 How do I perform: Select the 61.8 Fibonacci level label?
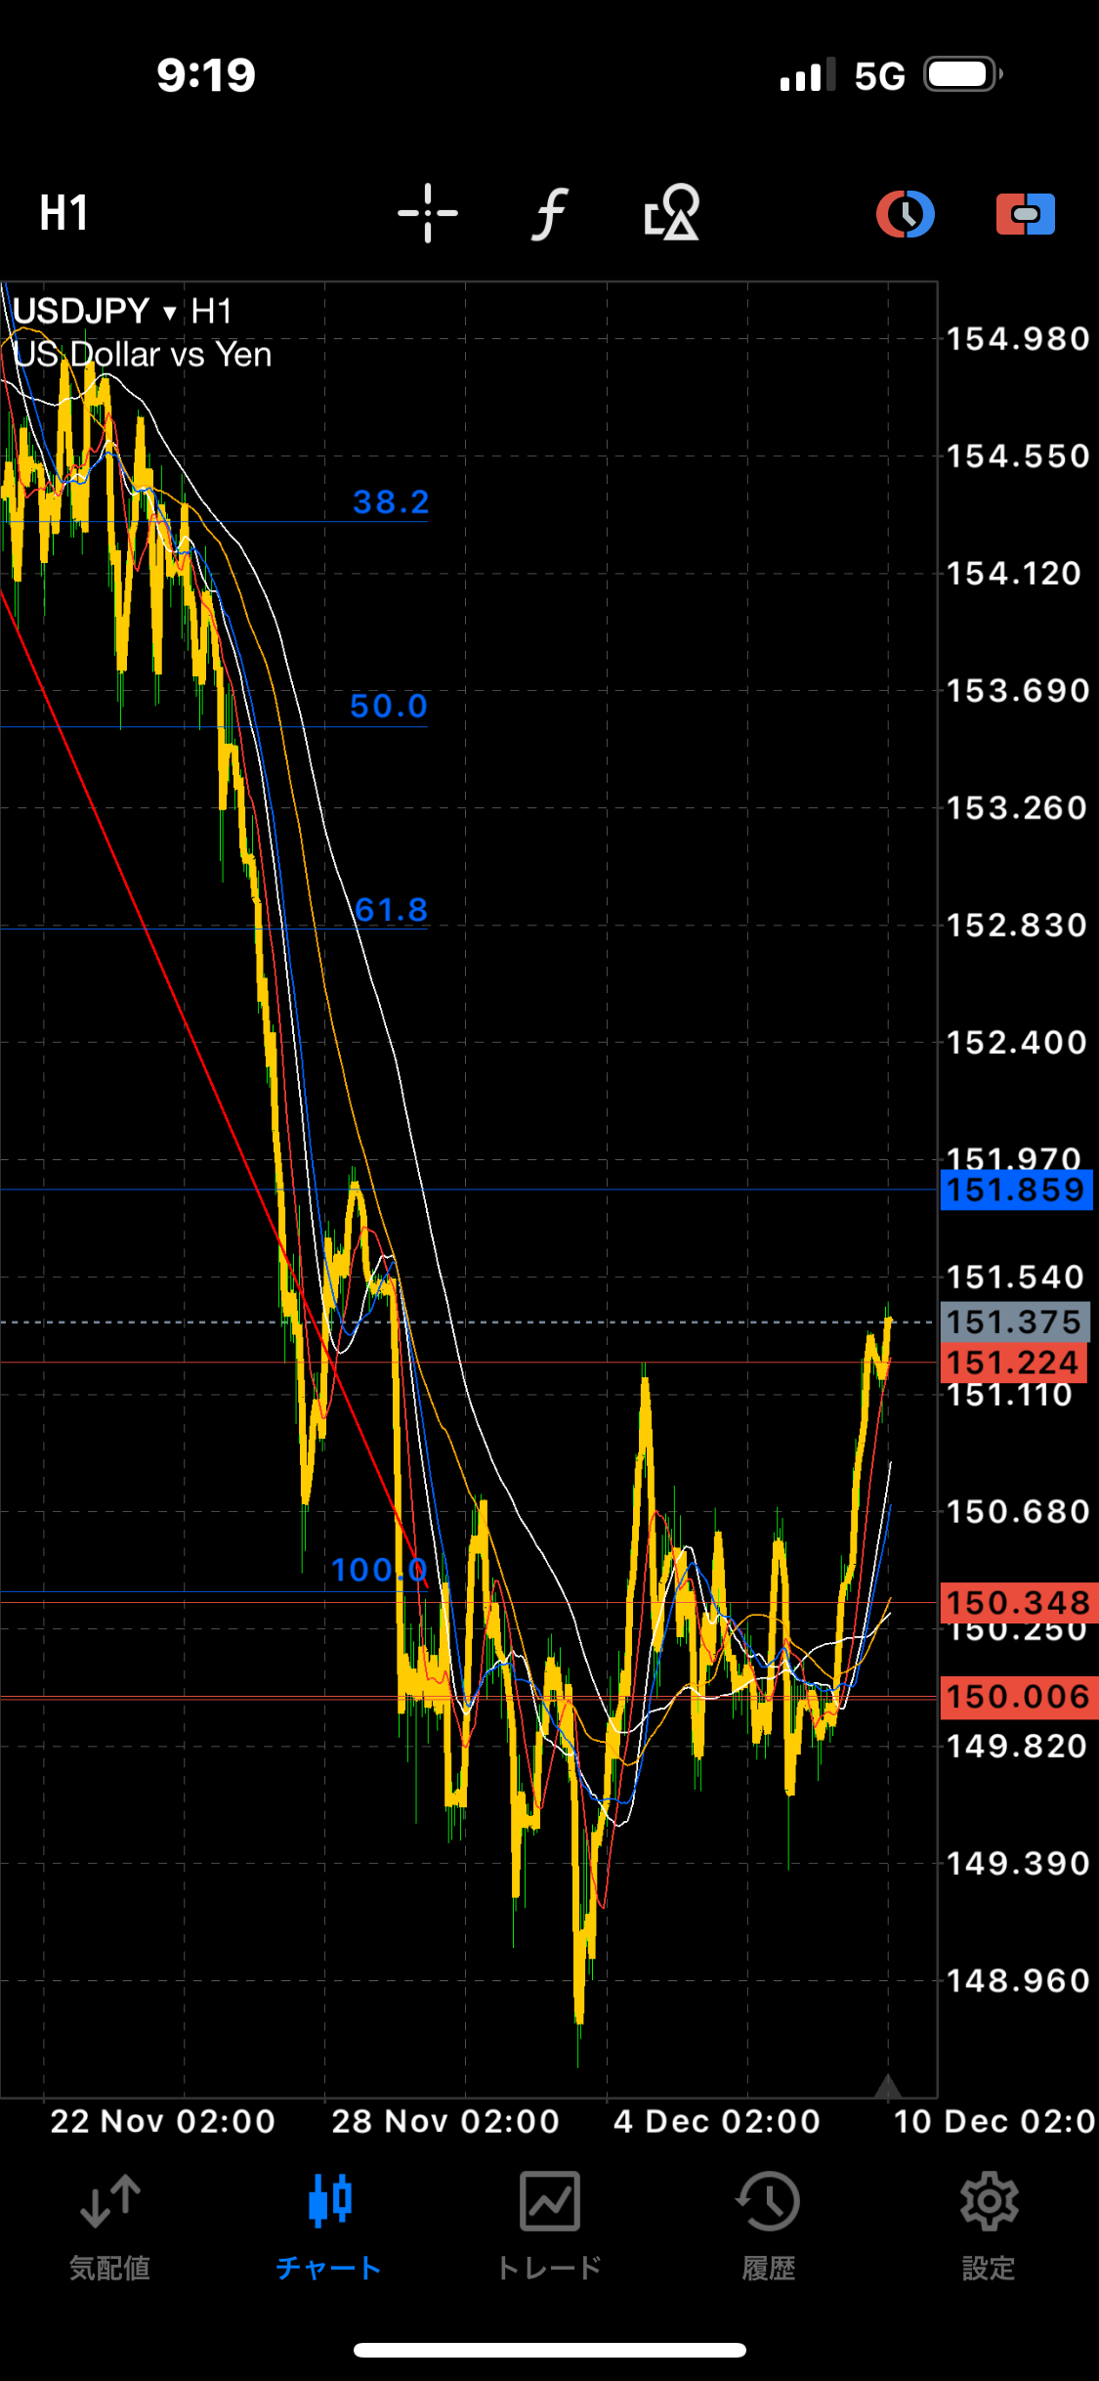pos(391,910)
